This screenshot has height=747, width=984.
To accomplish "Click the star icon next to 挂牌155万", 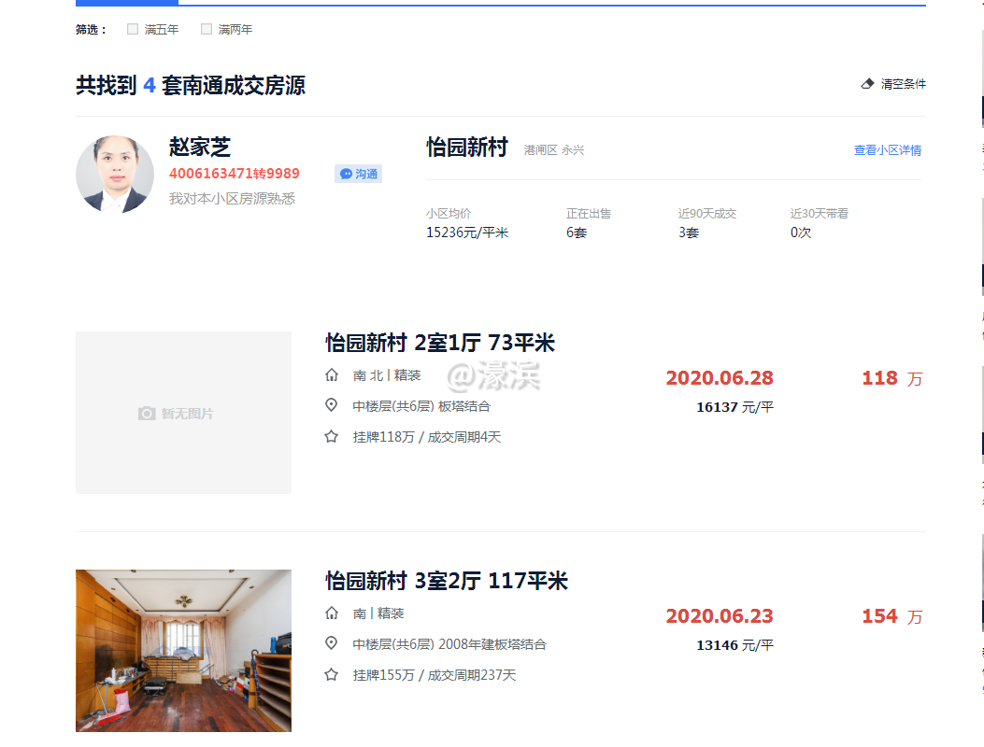I will point(332,674).
